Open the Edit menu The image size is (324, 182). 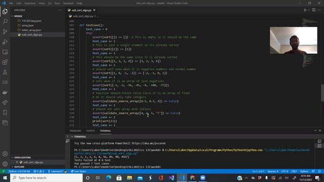(x=19, y=4)
